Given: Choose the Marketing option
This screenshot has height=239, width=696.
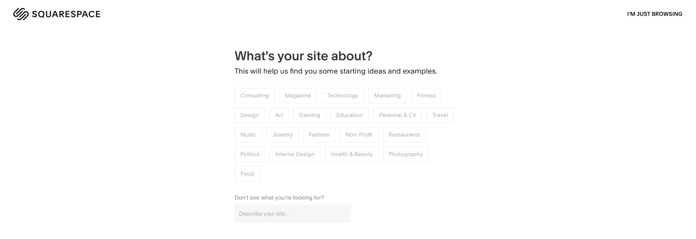Looking at the screenshot, I should (x=387, y=96).
